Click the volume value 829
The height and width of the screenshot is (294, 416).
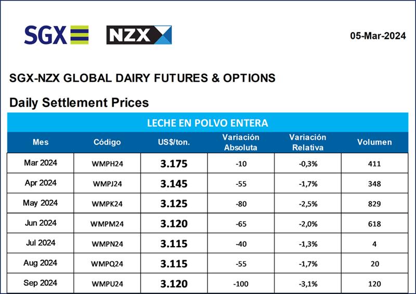(x=374, y=204)
